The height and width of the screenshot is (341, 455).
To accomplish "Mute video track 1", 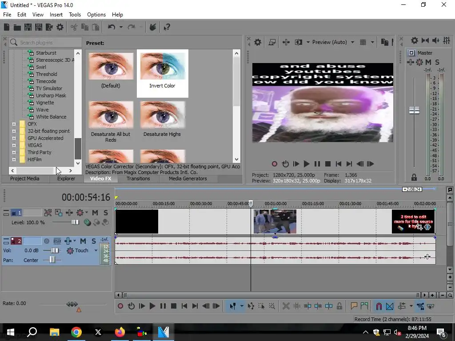I will (95, 213).
